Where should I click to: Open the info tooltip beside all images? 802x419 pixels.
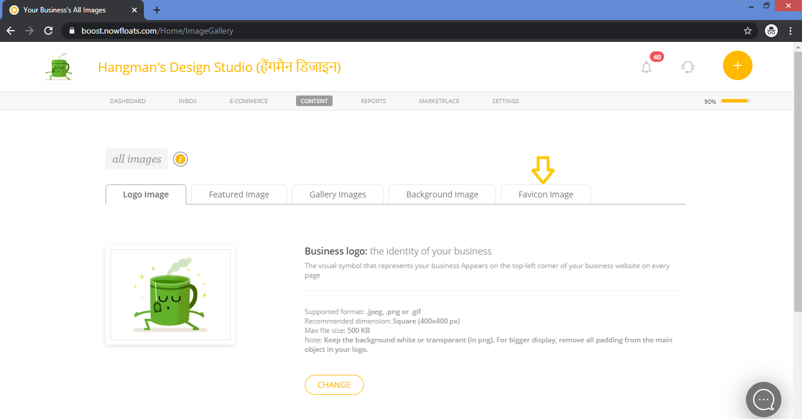coord(180,159)
